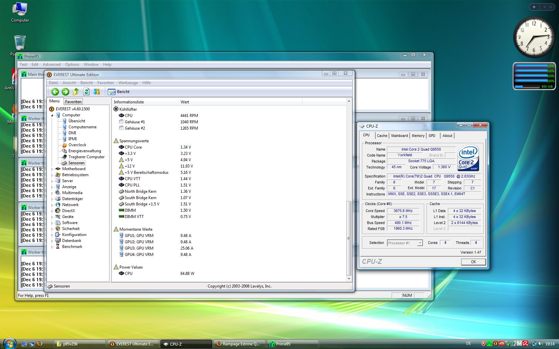Expand the Benchmark tree node
The height and width of the screenshot is (349, 559).
click(x=52, y=247)
